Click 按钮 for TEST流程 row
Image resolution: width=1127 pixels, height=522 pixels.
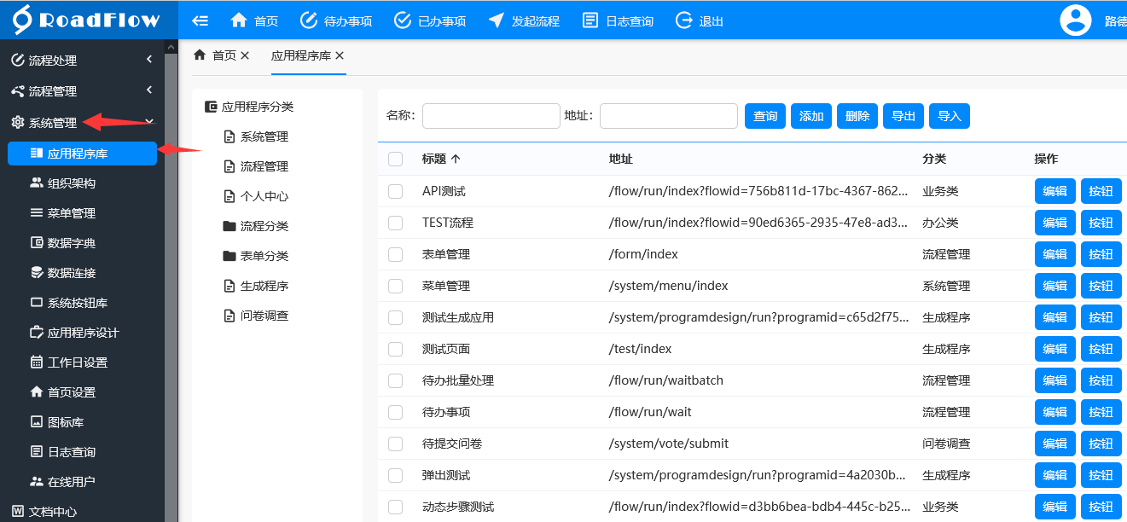1101,223
